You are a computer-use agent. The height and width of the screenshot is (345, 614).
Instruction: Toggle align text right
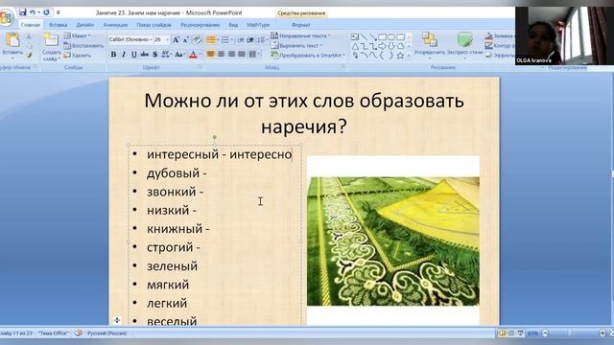pos(231,54)
